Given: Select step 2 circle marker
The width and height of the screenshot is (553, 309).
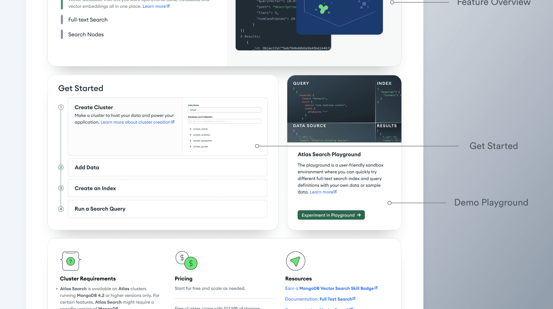Looking at the screenshot, I should (x=61, y=167).
